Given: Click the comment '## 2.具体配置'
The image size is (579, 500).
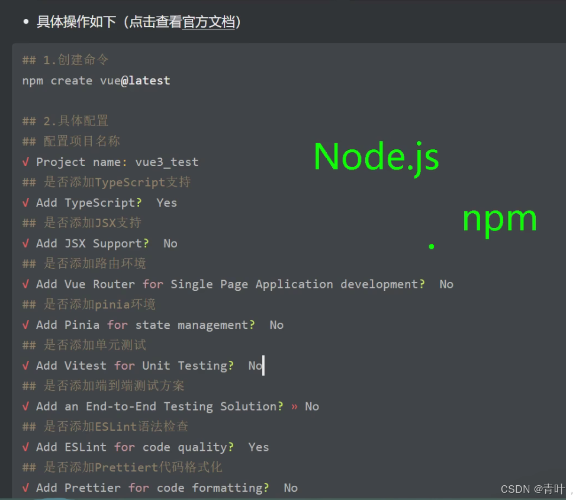Looking at the screenshot, I should (x=65, y=121).
